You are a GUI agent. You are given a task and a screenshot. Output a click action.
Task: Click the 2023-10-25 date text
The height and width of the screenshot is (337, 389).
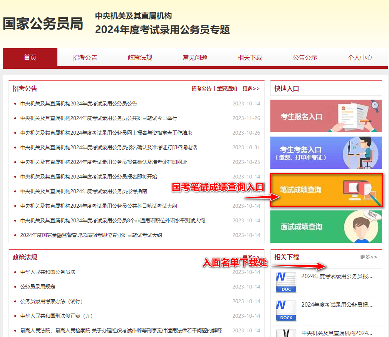tap(246, 162)
